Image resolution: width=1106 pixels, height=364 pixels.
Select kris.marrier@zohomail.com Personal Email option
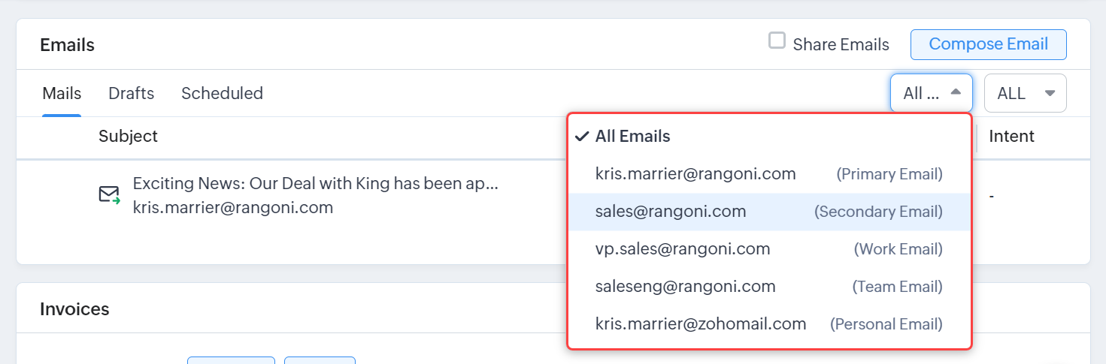[768, 324]
